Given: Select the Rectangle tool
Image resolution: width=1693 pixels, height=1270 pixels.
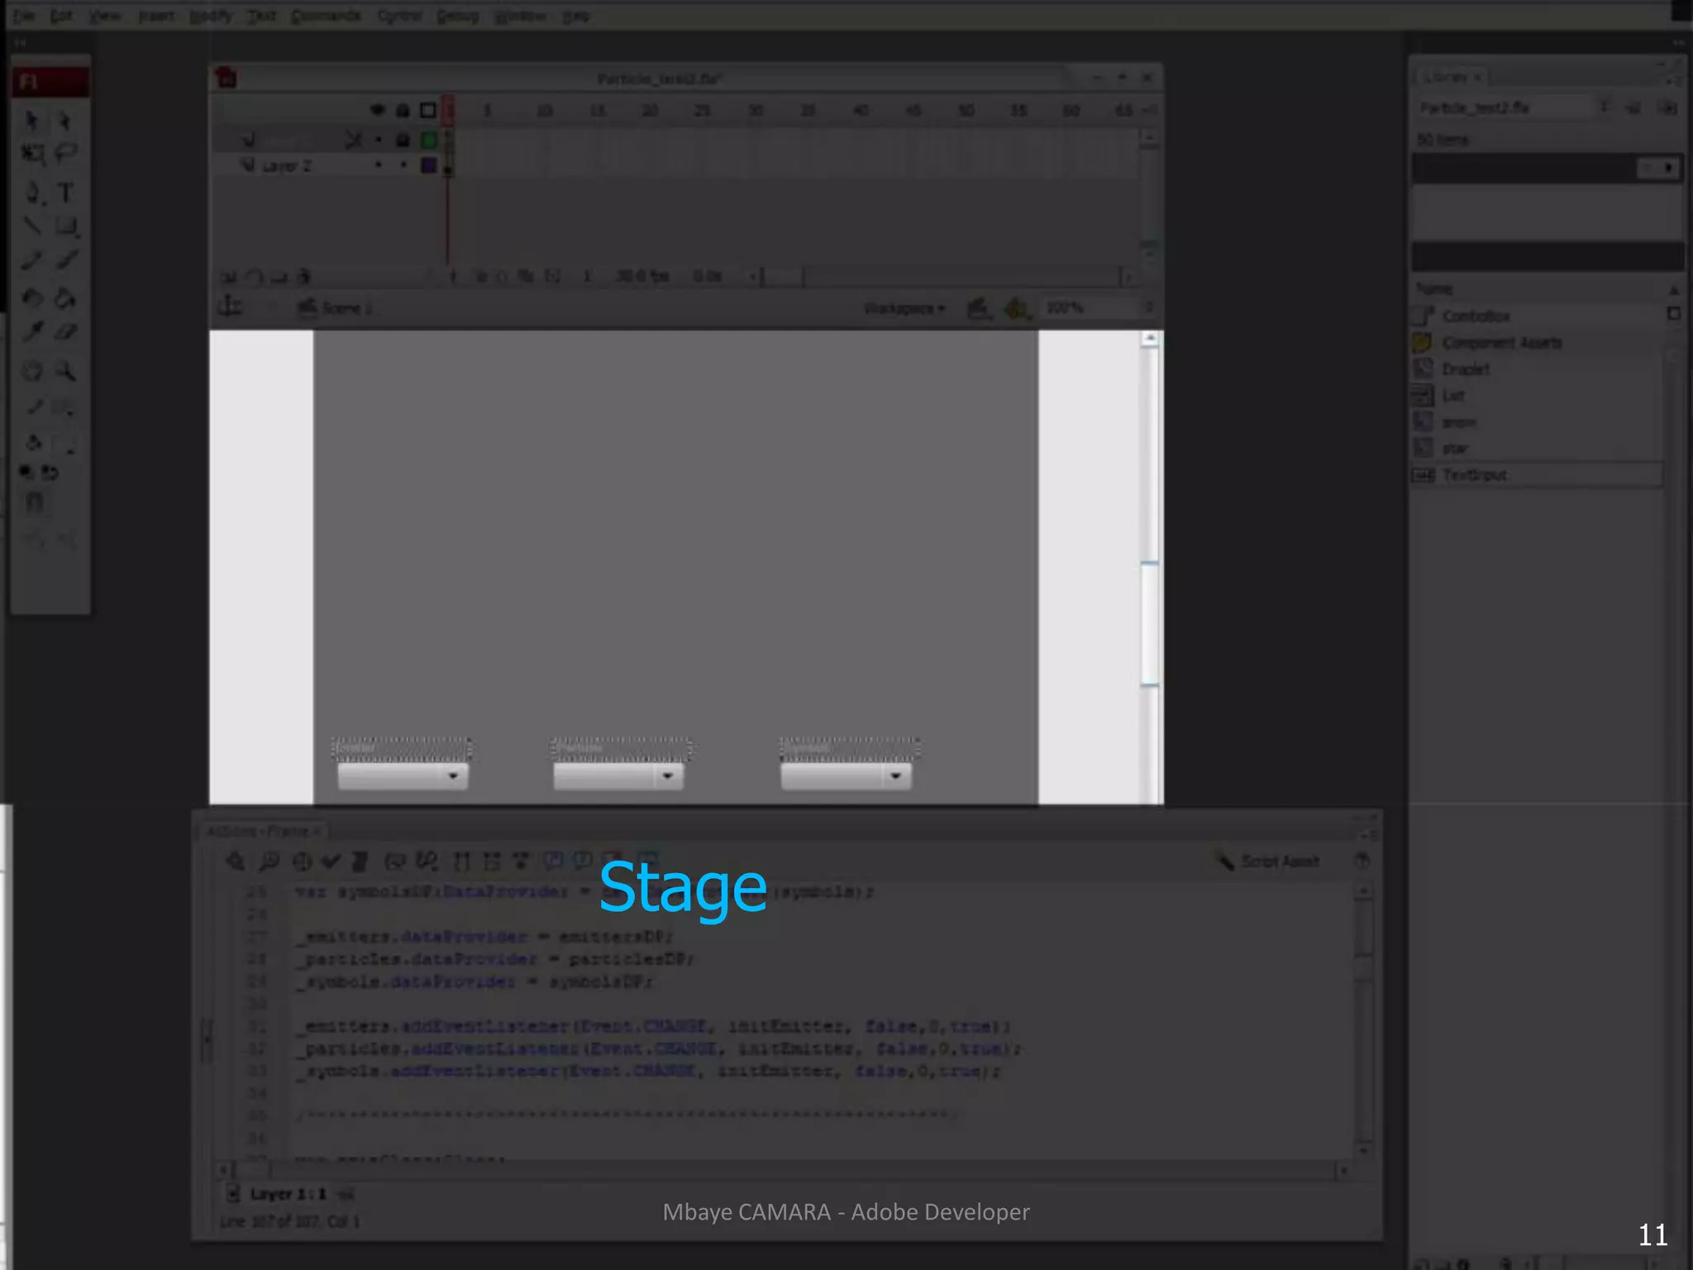Looking at the screenshot, I should tap(66, 227).
